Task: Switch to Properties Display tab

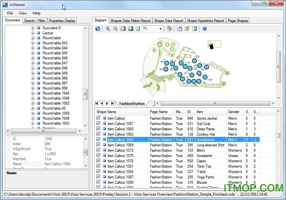Action: click(62, 21)
